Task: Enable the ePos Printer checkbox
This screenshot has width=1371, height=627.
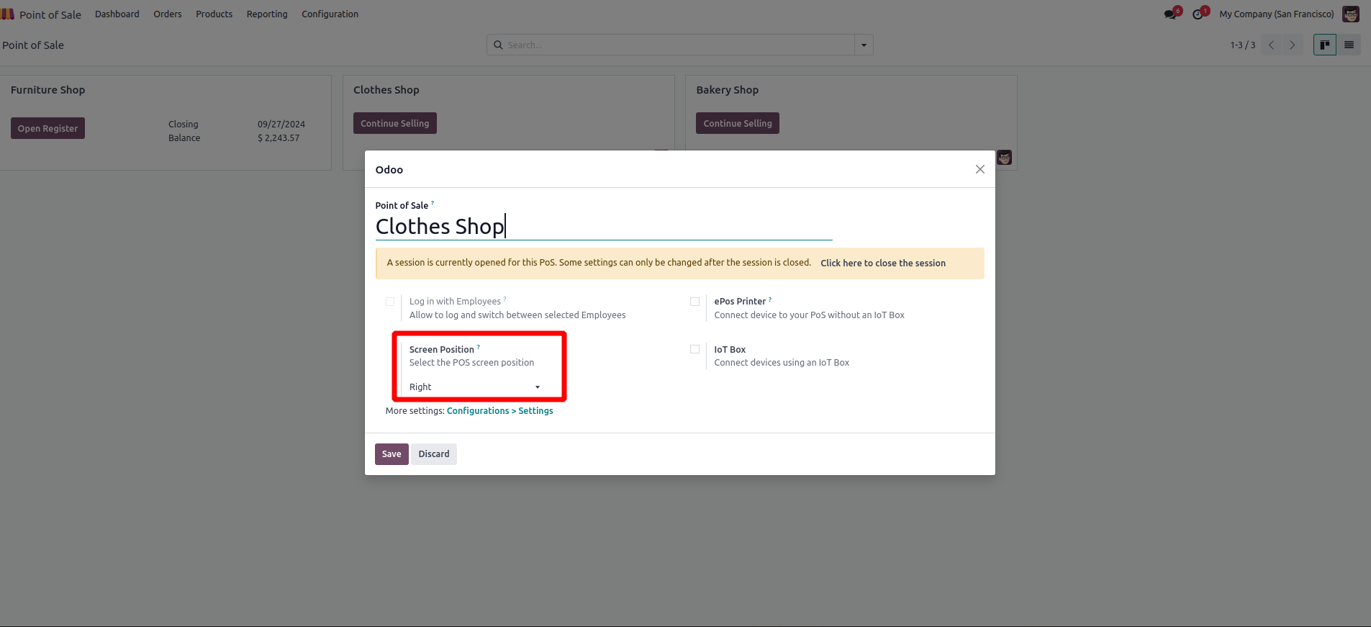Action: click(694, 302)
